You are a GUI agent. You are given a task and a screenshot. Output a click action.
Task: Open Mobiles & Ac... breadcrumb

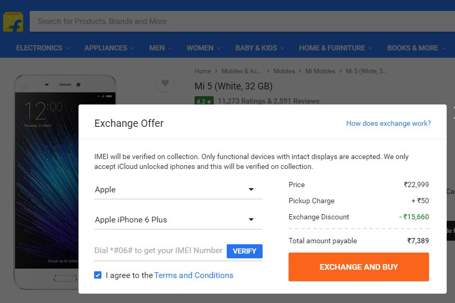(241, 71)
